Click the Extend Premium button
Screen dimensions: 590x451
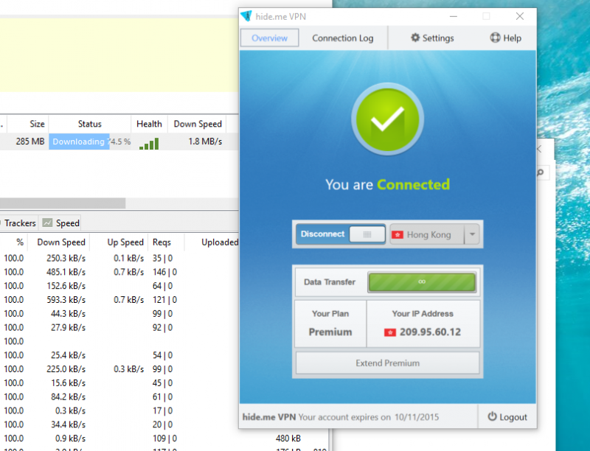point(388,363)
